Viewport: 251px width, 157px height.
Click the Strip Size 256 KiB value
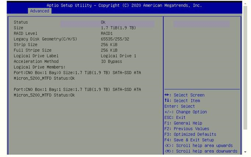[x=109, y=45]
